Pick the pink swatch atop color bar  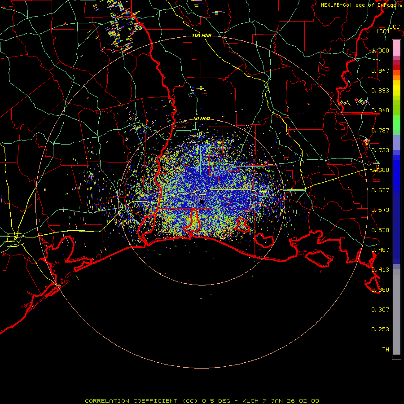[396, 48]
